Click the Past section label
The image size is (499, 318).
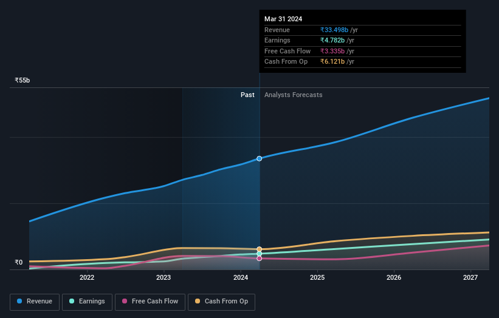point(247,95)
